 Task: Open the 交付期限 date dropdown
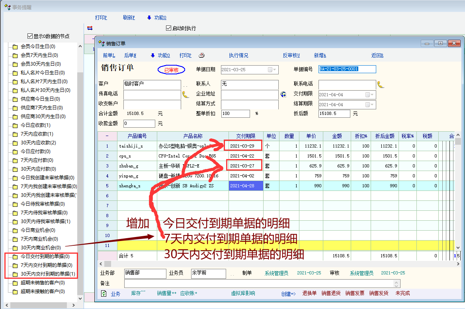(x=370, y=95)
